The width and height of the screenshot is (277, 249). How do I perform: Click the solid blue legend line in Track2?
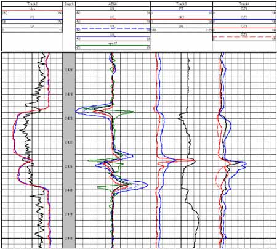[x=32, y=20]
